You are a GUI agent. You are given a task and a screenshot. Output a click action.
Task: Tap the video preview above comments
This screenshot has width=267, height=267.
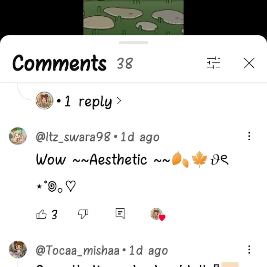pyautogui.click(x=133, y=17)
